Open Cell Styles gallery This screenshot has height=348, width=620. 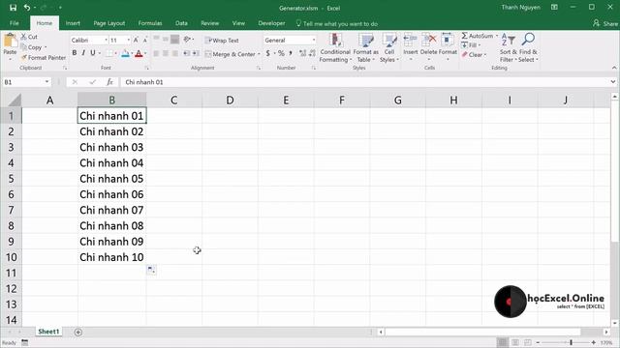pyautogui.click(x=389, y=47)
